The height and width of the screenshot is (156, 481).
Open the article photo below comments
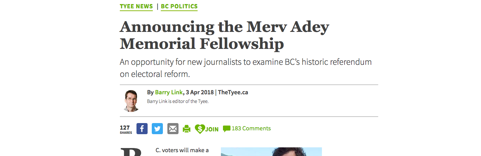(271, 151)
